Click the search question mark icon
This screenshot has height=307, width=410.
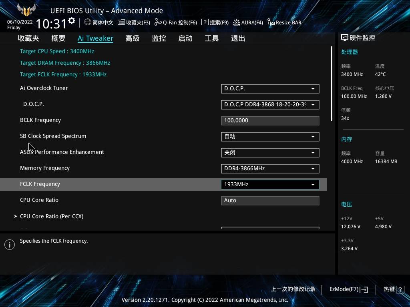pos(205,22)
